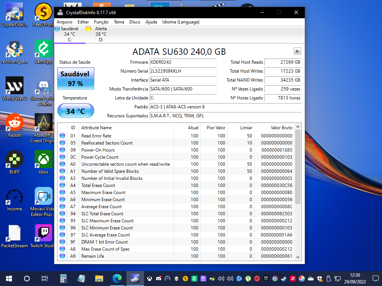Open Task View on the taskbar

[x=45, y=279]
